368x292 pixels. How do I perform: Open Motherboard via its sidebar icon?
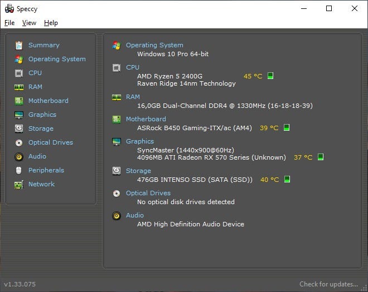19,101
